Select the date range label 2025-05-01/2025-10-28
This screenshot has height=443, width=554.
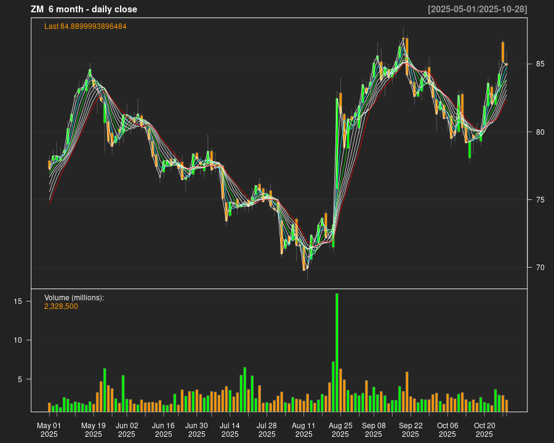pyautogui.click(x=477, y=9)
